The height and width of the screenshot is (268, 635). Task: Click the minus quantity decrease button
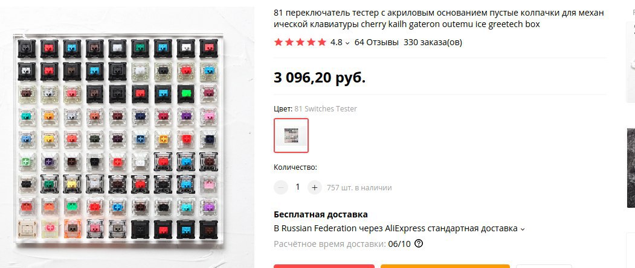(281, 187)
